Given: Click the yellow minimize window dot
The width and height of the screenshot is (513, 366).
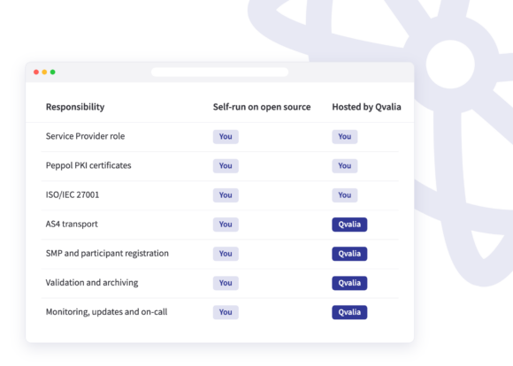Looking at the screenshot, I should tap(44, 72).
